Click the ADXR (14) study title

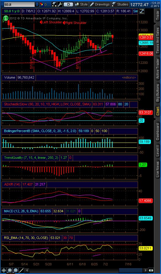point(12,184)
